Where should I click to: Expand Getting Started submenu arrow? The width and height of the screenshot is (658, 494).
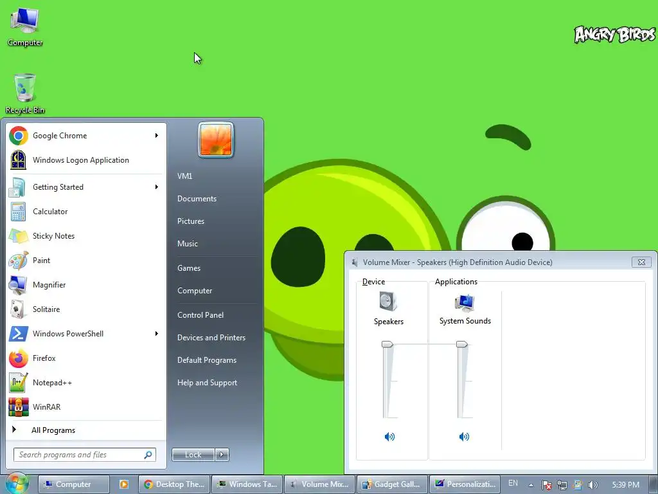click(157, 187)
